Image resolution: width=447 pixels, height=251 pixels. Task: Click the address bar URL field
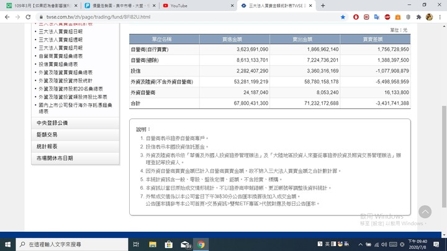188,17
